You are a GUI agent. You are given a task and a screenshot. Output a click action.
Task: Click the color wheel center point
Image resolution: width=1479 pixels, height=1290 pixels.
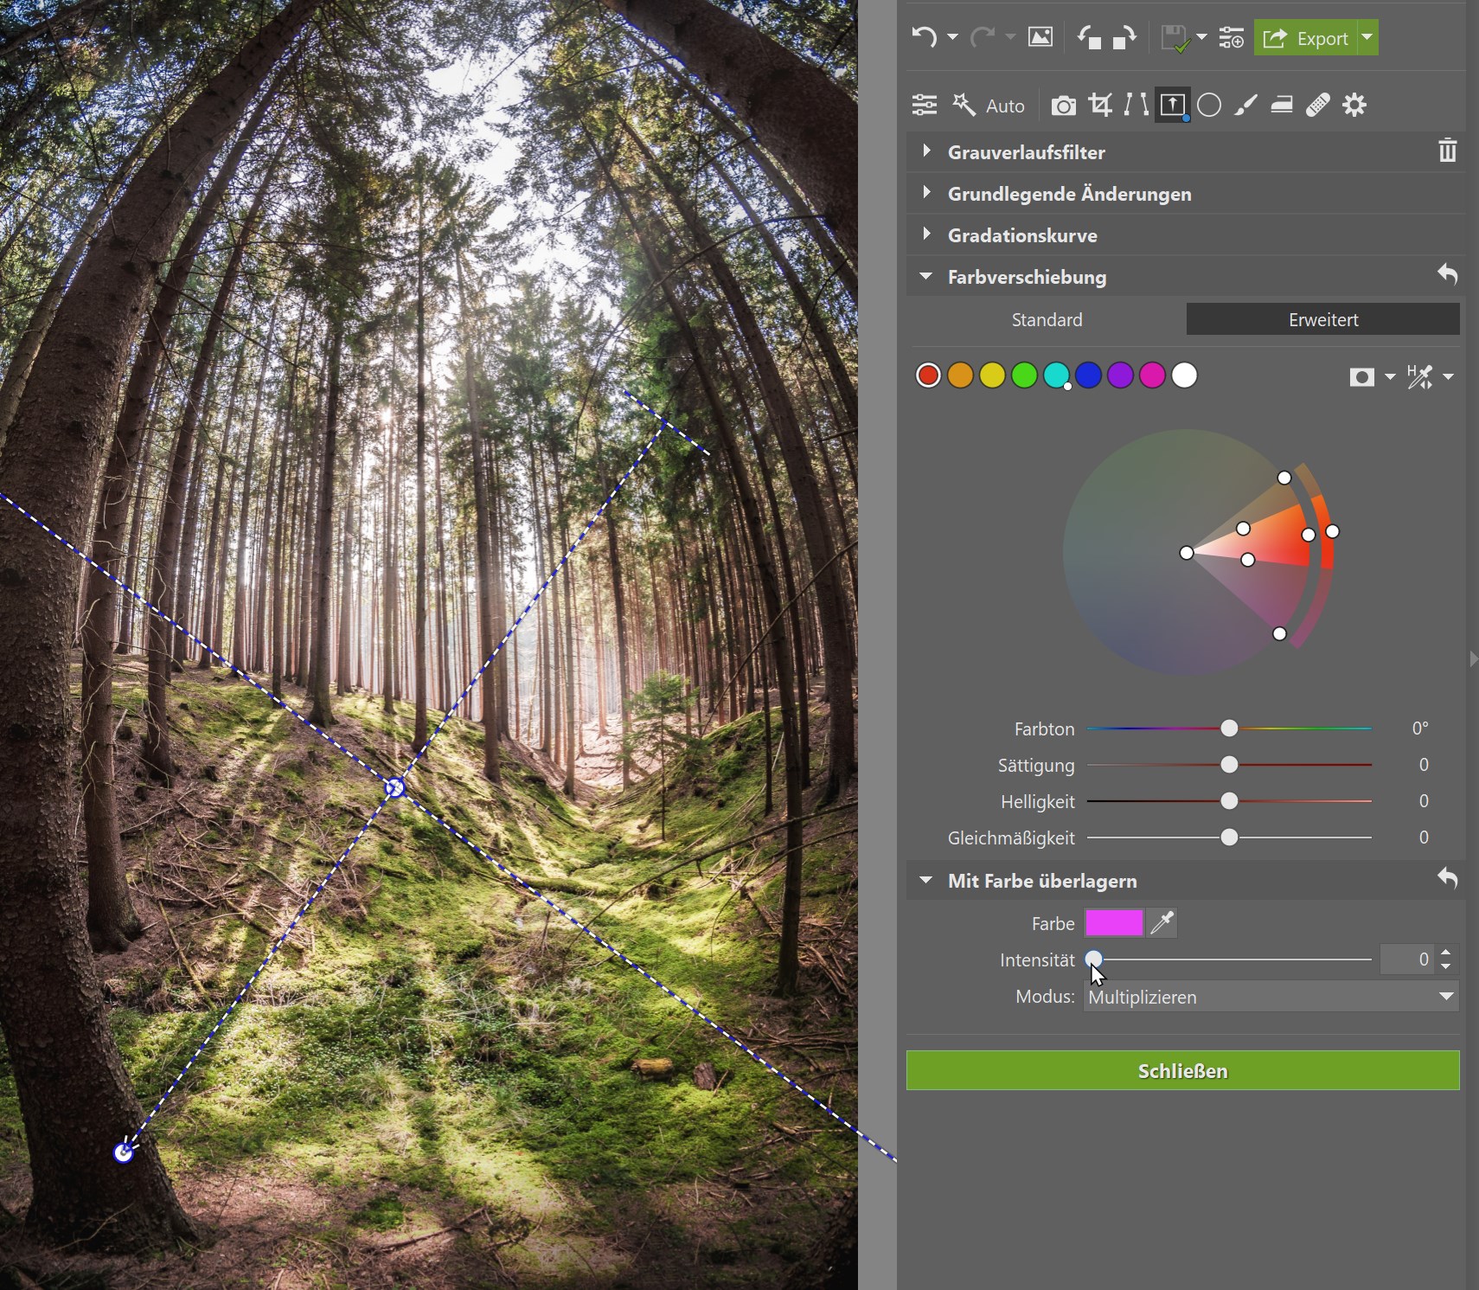point(1187,553)
